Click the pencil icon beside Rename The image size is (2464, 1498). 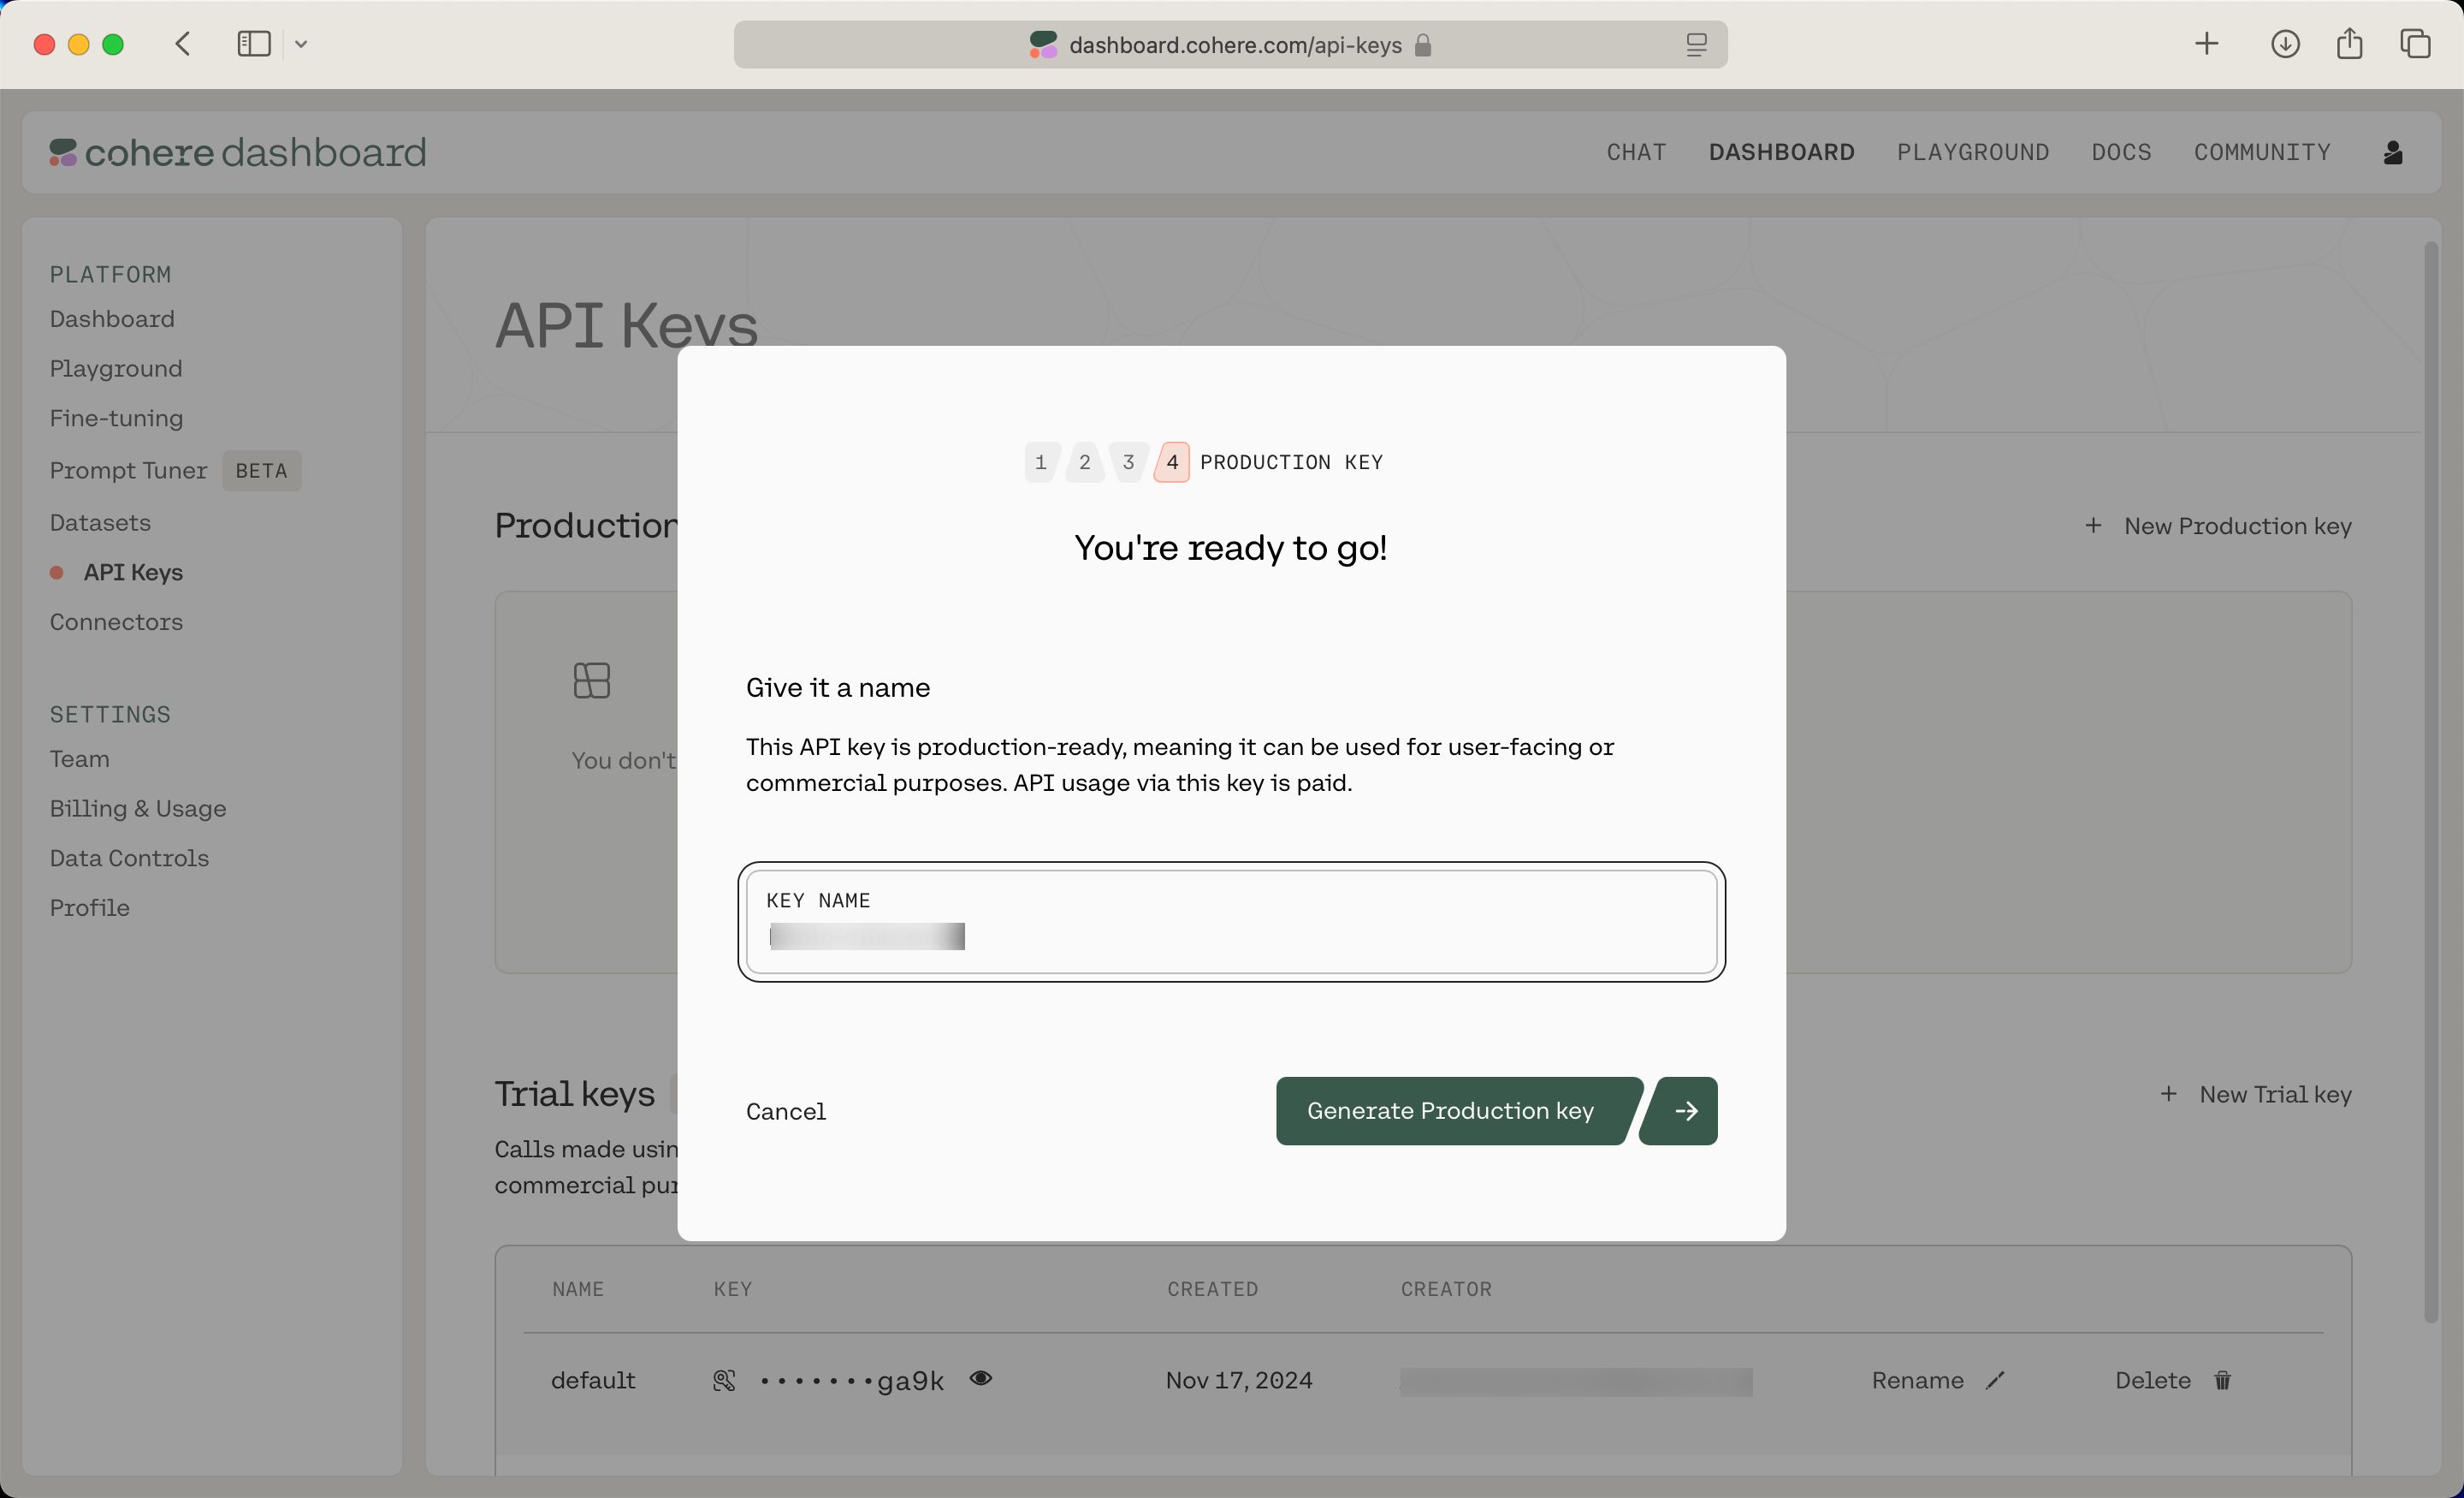(x=1996, y=1381)
